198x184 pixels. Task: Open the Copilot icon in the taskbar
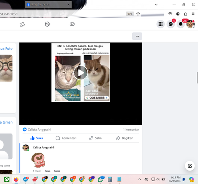(191, 179)
